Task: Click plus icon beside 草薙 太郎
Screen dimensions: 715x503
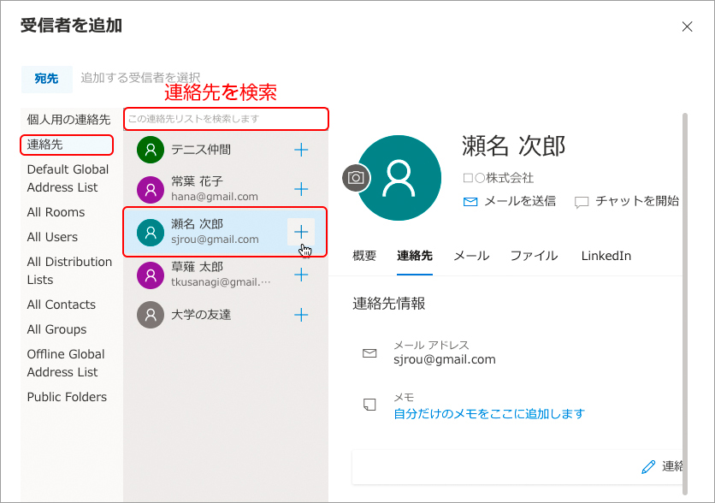Action: coord(301,275)
